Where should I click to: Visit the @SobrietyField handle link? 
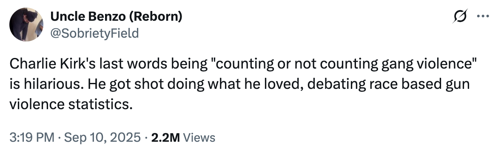click(x=94, y=33)
